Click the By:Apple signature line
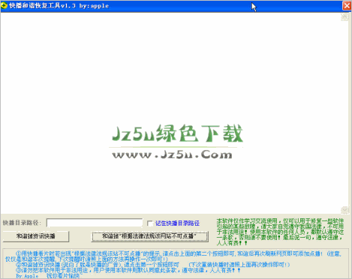352x279 pixels. coord(48,276)
